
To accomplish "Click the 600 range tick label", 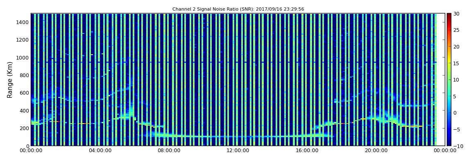I will pos(24,93).
